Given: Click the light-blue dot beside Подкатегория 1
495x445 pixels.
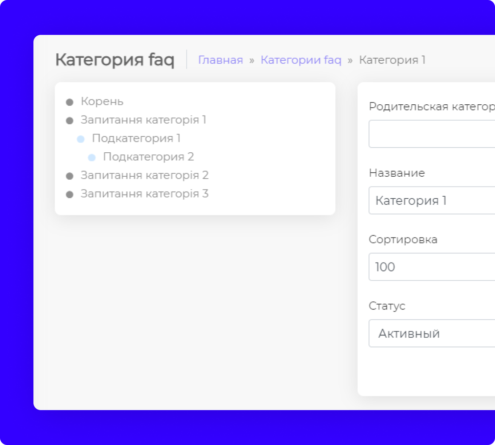Looking at the screenshot, I should [81, 139].
